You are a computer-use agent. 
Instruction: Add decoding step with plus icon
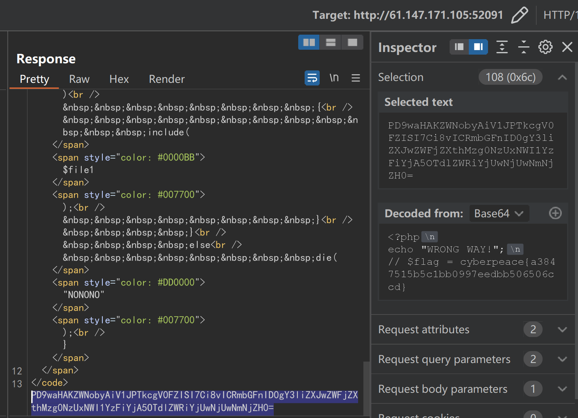tap(555, 213)
